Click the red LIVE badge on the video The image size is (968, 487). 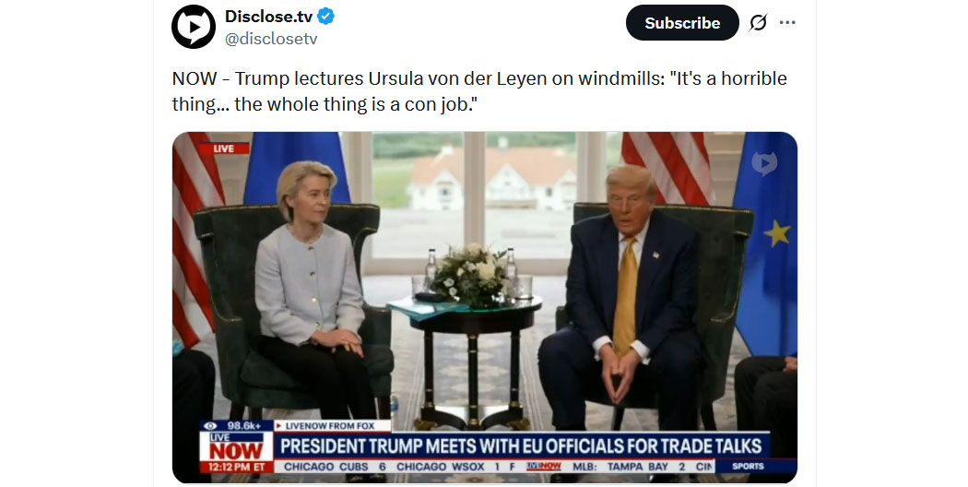click(x=223, y=148)
